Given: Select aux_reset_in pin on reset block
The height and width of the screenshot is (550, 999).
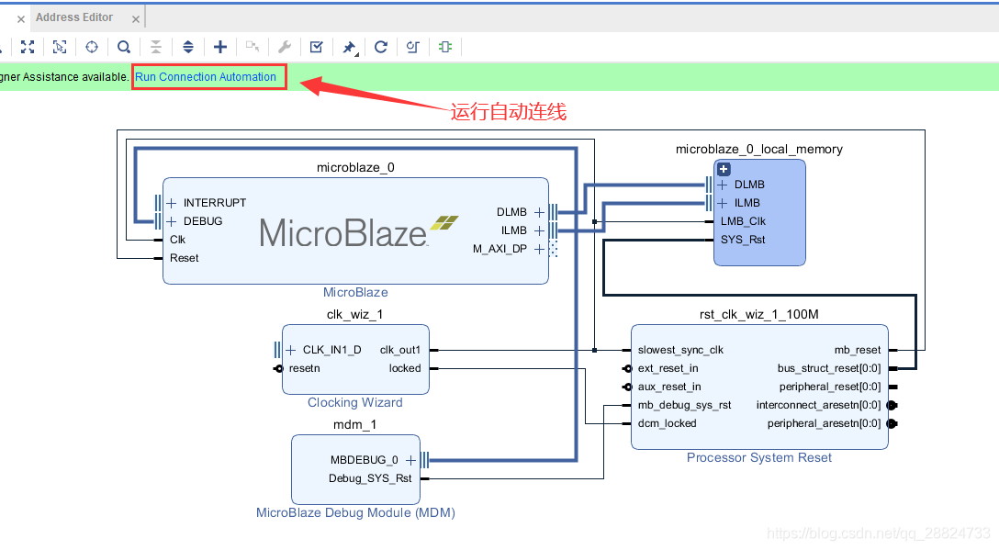Looking at the screenshot, I should pyautogui.click(x=669, y=387).
